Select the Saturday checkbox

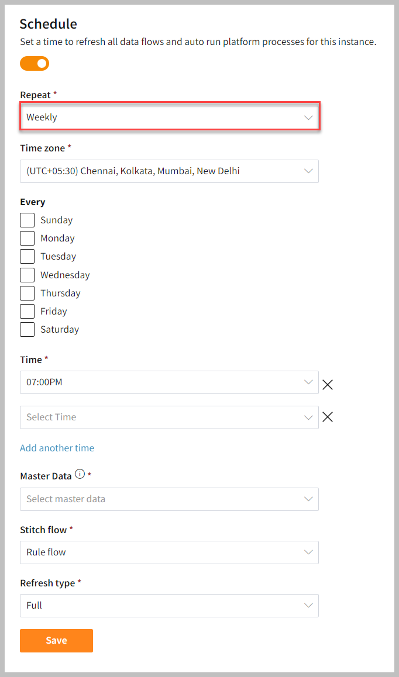coord(27,329)
